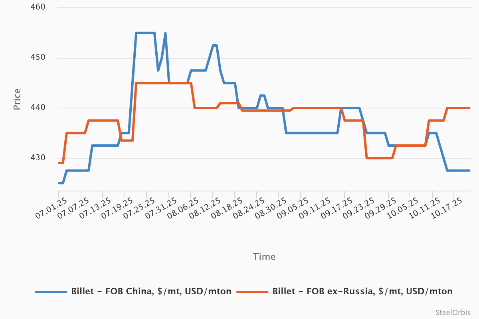Click the Time axis title
479x319 pixels.
(264, 257)
